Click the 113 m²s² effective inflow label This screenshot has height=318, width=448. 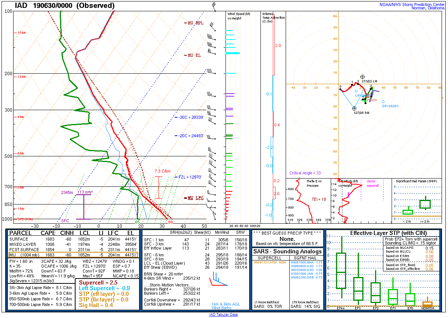click(x=85, y=192)
